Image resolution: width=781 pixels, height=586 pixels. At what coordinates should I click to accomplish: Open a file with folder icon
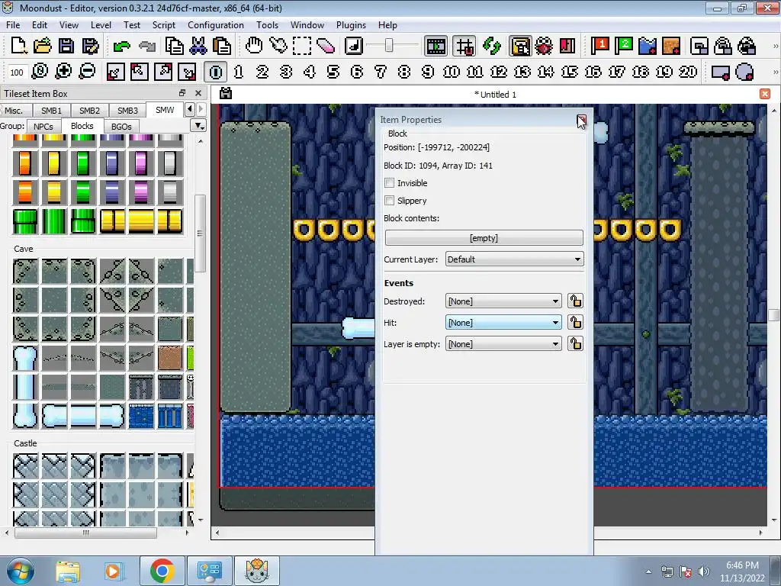pyautogui.click(x=43, y=46)
